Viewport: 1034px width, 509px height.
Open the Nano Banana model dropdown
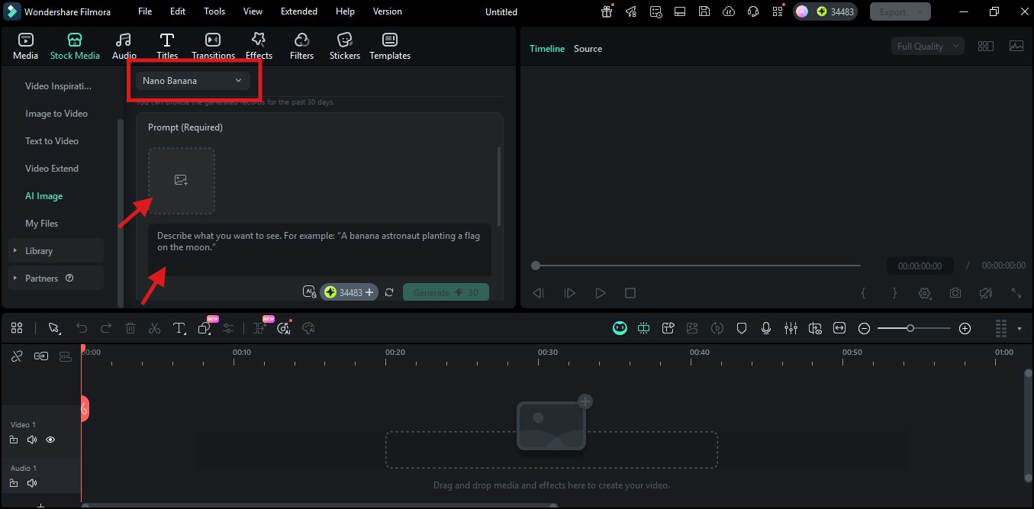point(192,80)
